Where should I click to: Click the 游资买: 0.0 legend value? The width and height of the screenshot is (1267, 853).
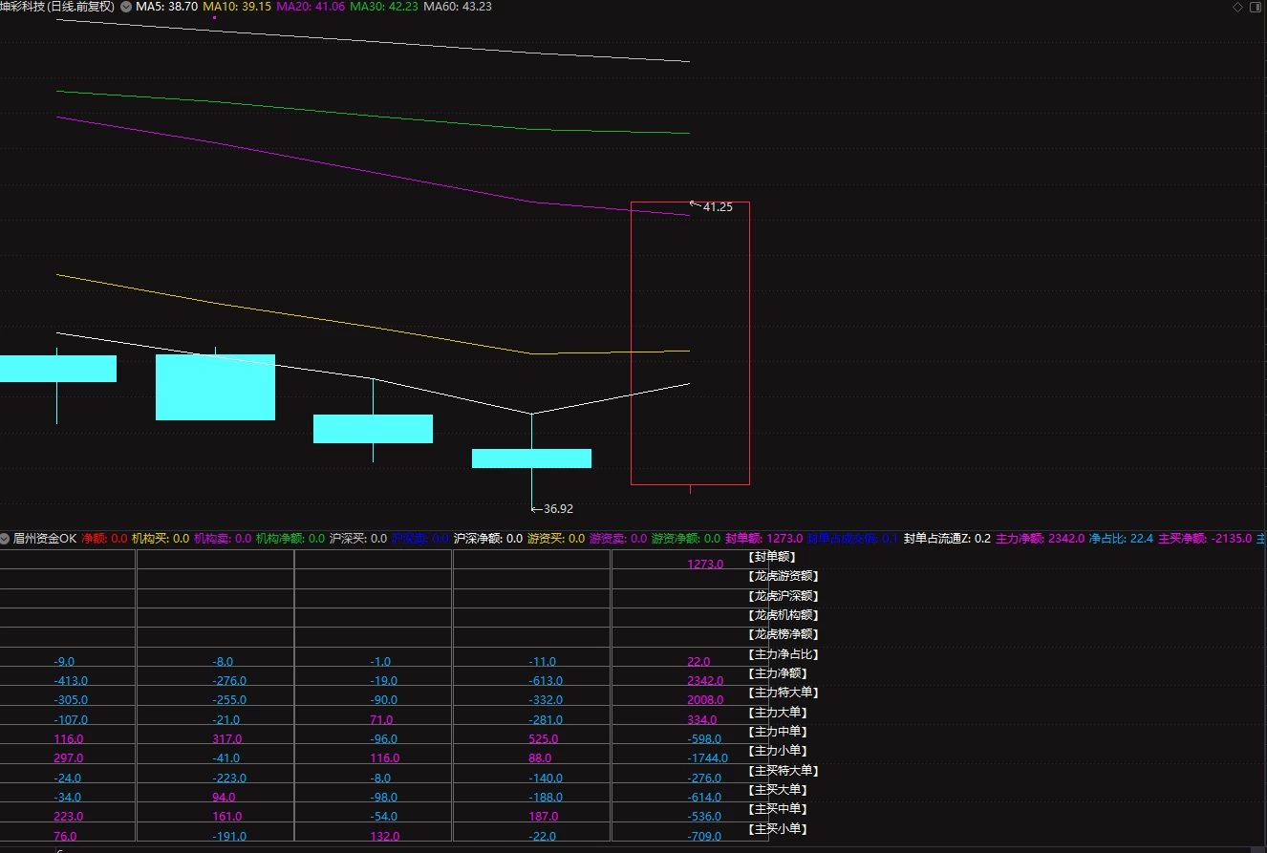556,539
